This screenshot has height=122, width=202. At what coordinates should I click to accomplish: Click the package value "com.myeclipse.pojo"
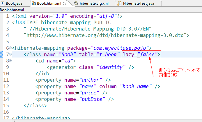point(120,48)
